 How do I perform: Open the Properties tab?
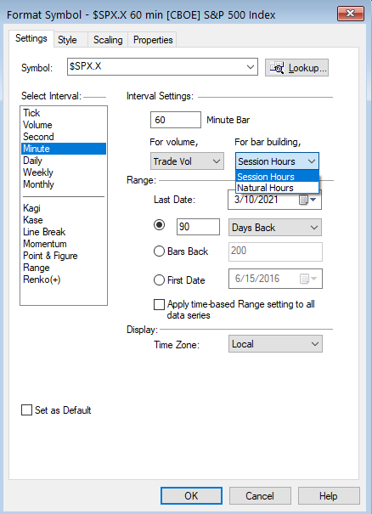pyautogui.click(x=152, y=40)
